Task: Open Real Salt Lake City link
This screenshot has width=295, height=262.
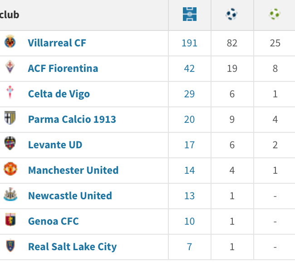Action: coord(72,247)
